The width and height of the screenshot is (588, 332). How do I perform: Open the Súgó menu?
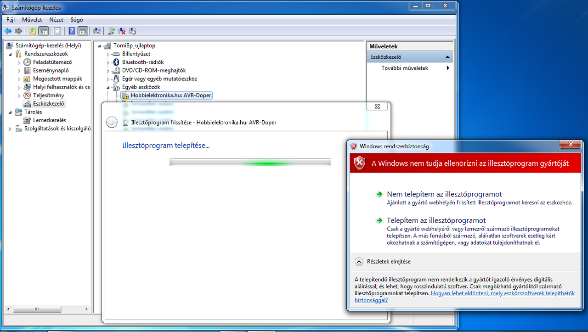coord(77,20)
